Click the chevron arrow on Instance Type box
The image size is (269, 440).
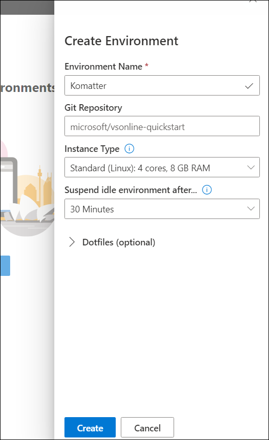click(251, 168)
